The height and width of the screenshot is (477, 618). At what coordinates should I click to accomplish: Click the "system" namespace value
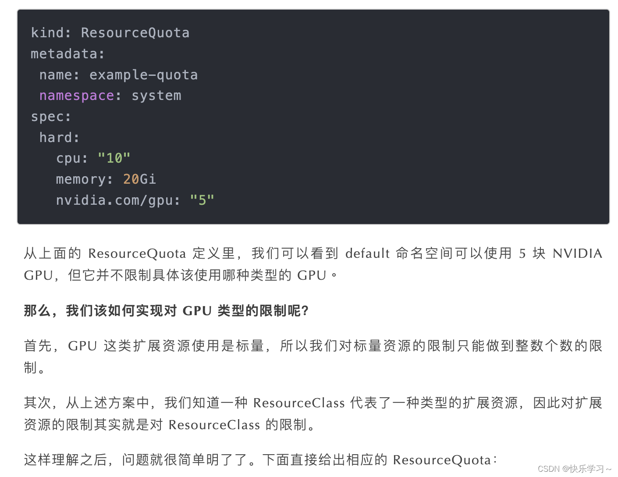click(x=156, y=96)
